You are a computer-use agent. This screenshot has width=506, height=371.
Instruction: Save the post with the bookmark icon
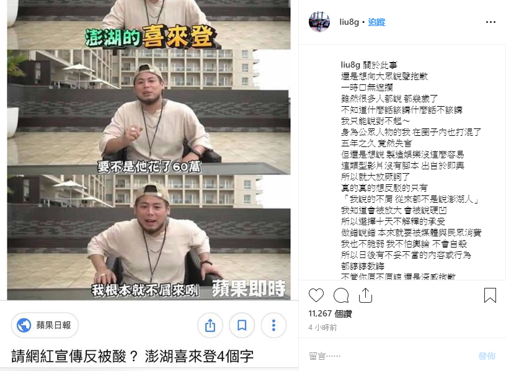tap(490, 295)
